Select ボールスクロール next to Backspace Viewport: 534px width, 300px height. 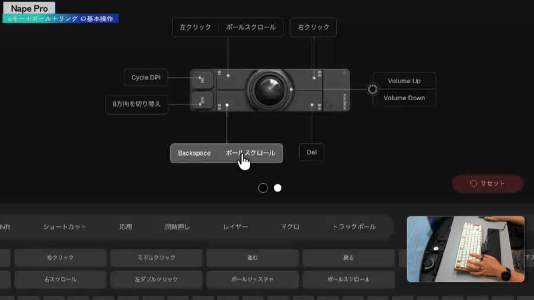pos(250,153)
